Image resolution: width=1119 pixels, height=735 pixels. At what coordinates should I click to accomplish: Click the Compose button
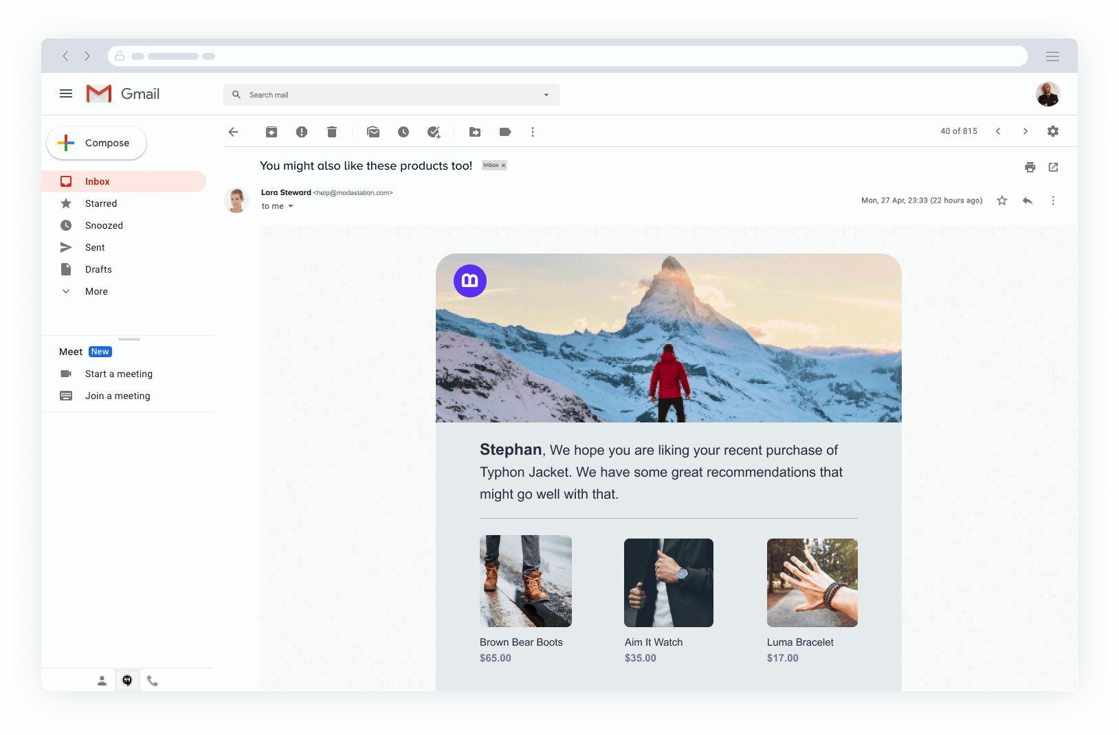point(96,143)
